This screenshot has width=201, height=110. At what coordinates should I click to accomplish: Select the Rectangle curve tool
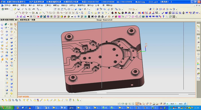click(x=50, y=13)
